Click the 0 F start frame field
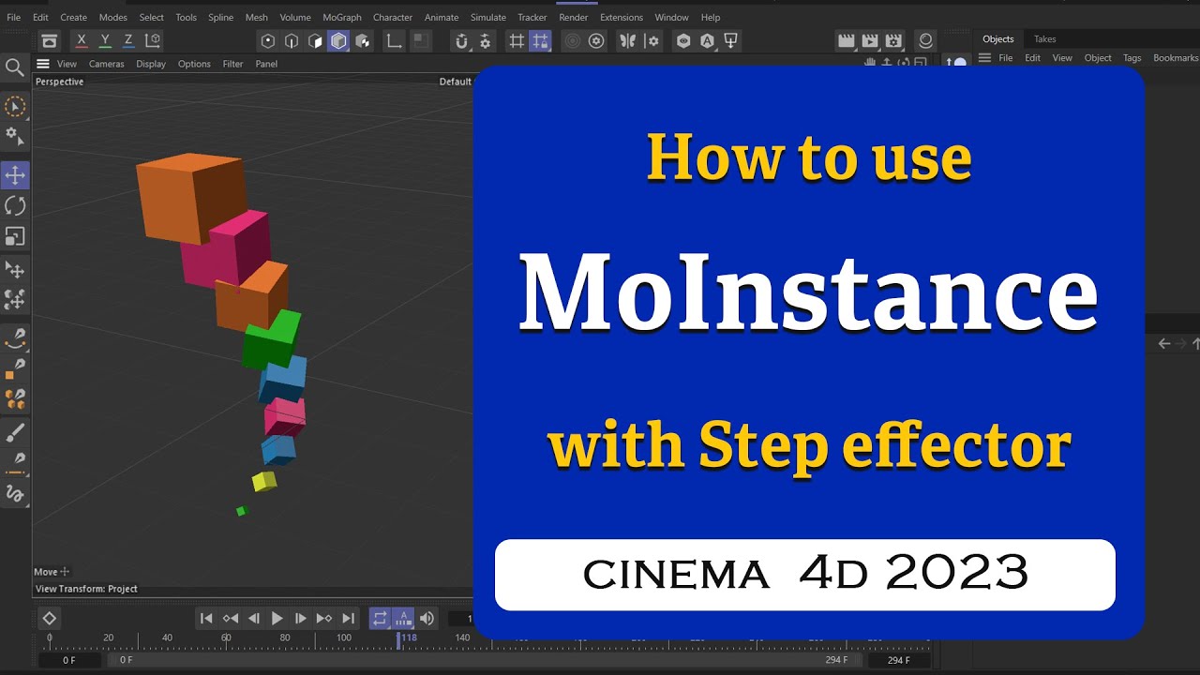 (69, 660)
